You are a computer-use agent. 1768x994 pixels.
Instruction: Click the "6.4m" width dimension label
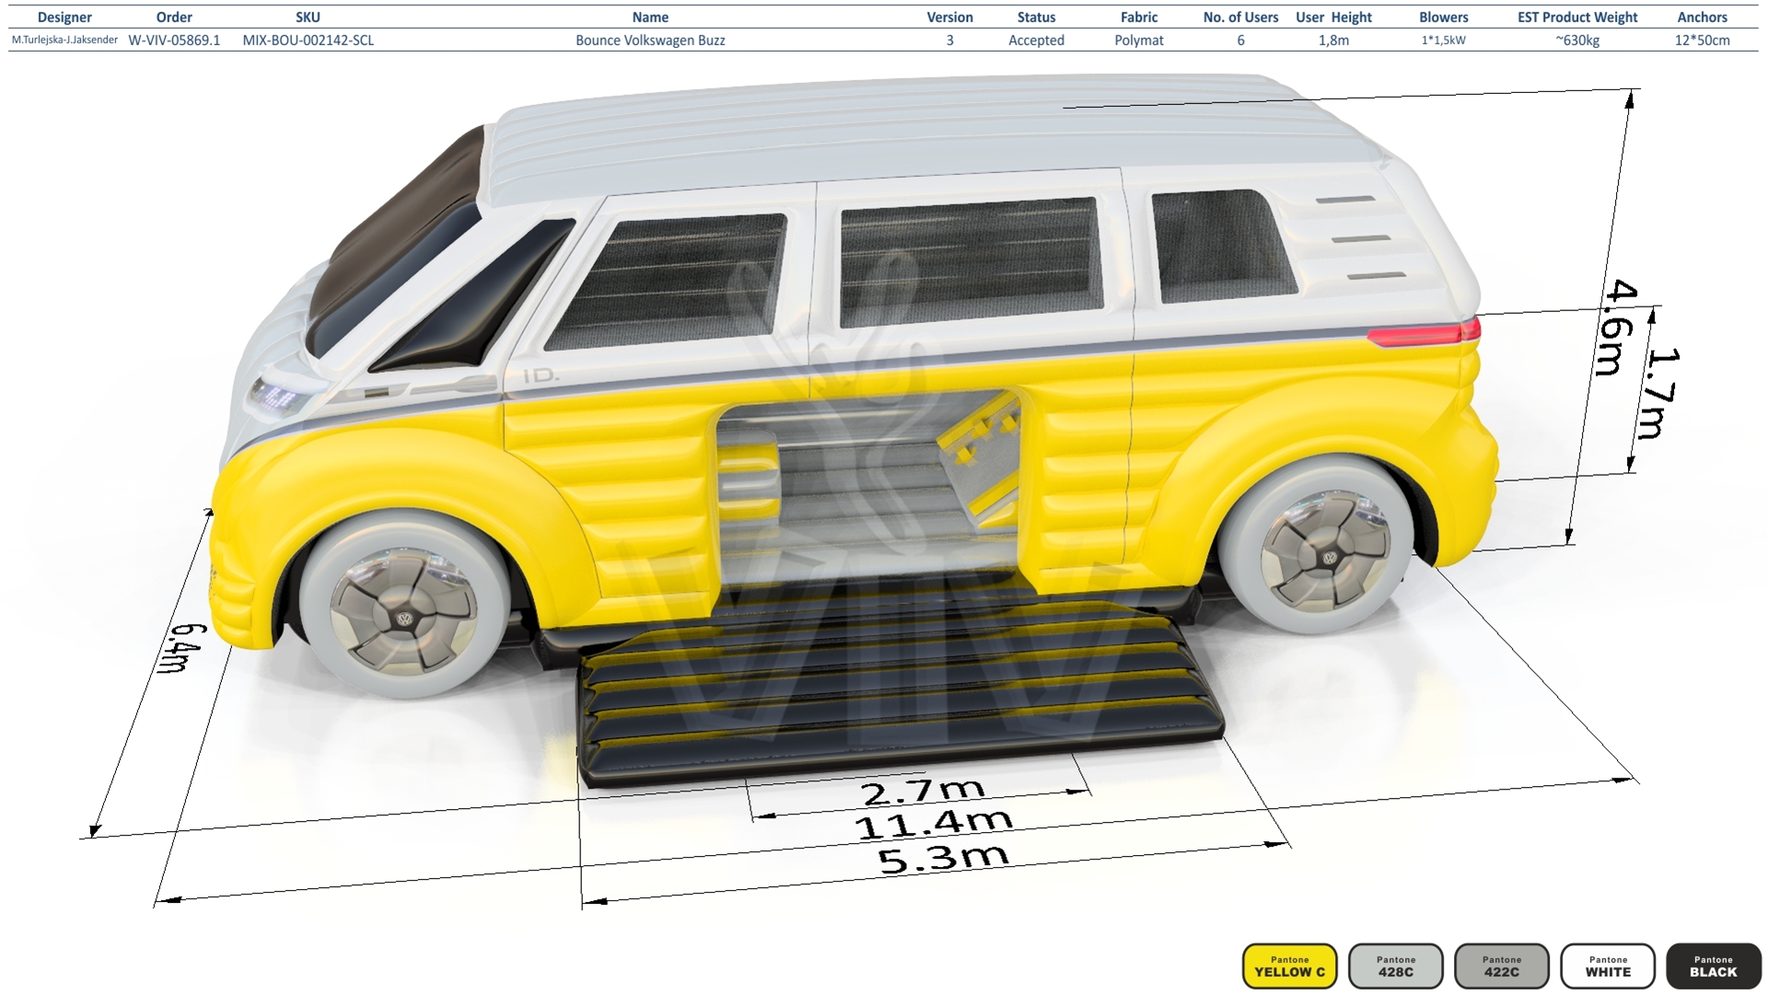181,648
